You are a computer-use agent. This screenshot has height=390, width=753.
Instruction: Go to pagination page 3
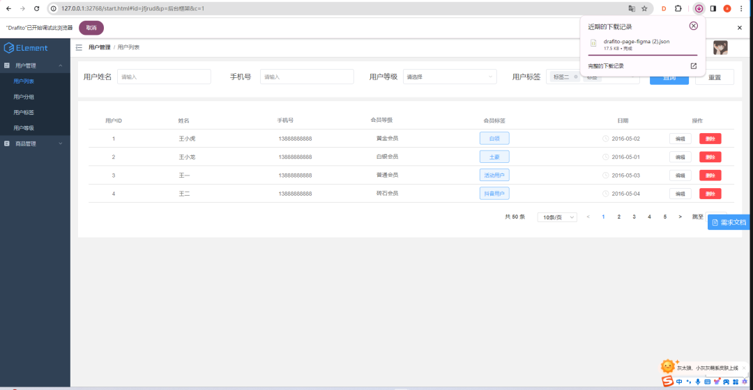coord(634,217)
